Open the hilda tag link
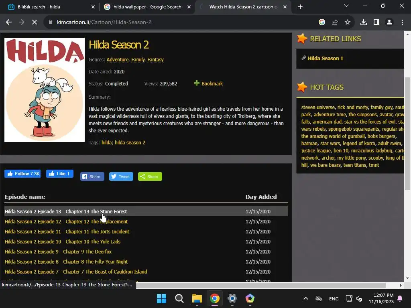This screenshot has height=308, width=411. pos(106,143)
